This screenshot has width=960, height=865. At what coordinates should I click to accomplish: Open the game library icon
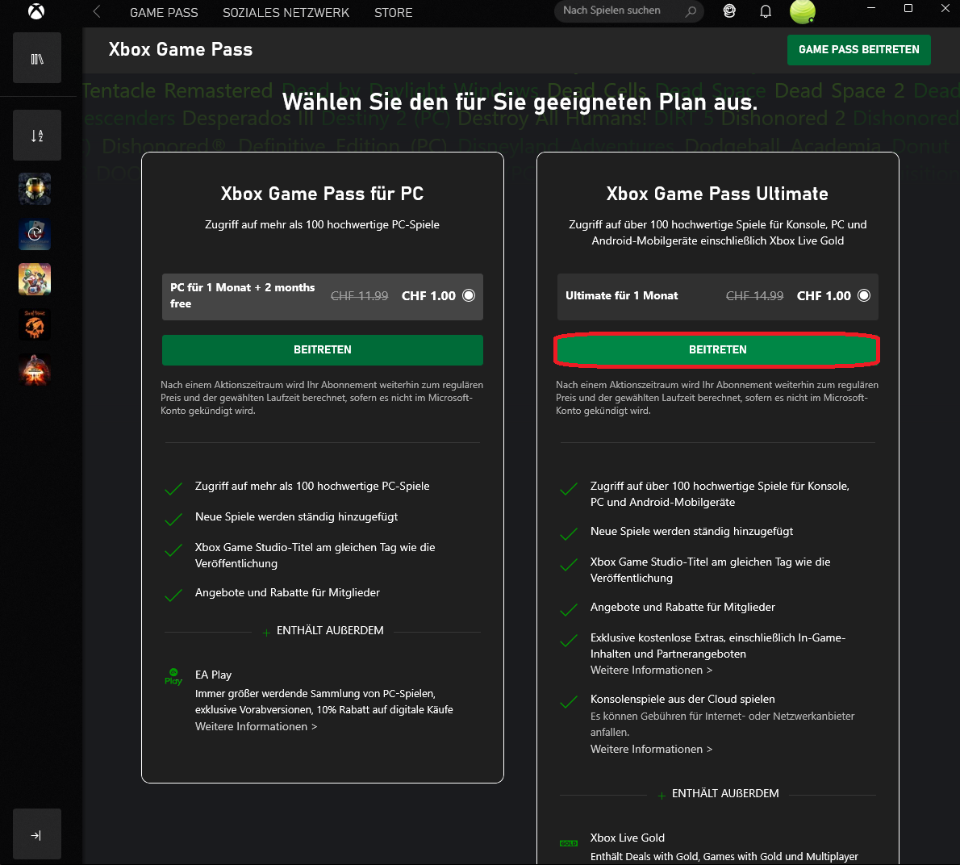[37, 58]
